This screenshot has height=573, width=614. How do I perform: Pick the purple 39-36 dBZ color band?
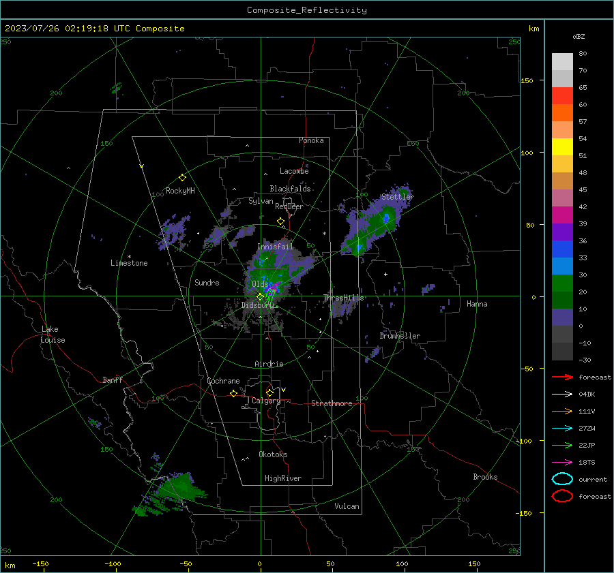click(x=562, y=232)
